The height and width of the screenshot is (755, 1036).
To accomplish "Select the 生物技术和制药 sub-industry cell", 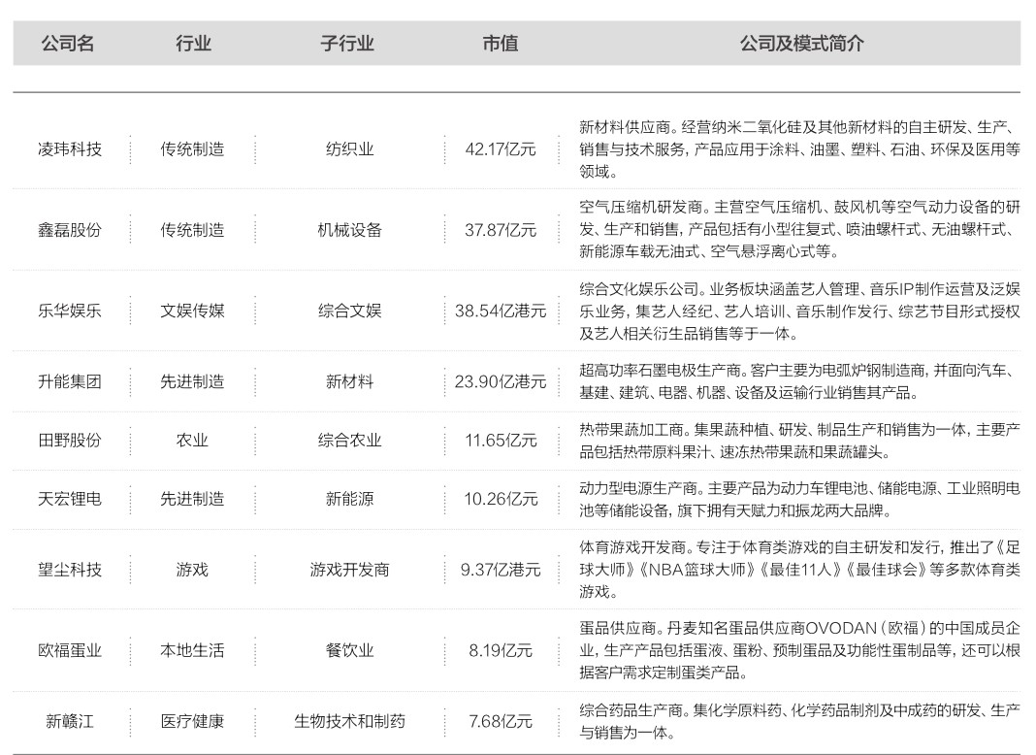I will 349,721.
